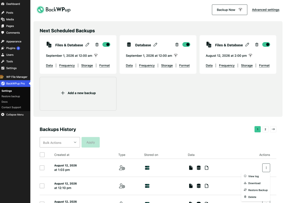Click the 'Created at' column header
Screen dimensions: 287x203
pos(62,155)
